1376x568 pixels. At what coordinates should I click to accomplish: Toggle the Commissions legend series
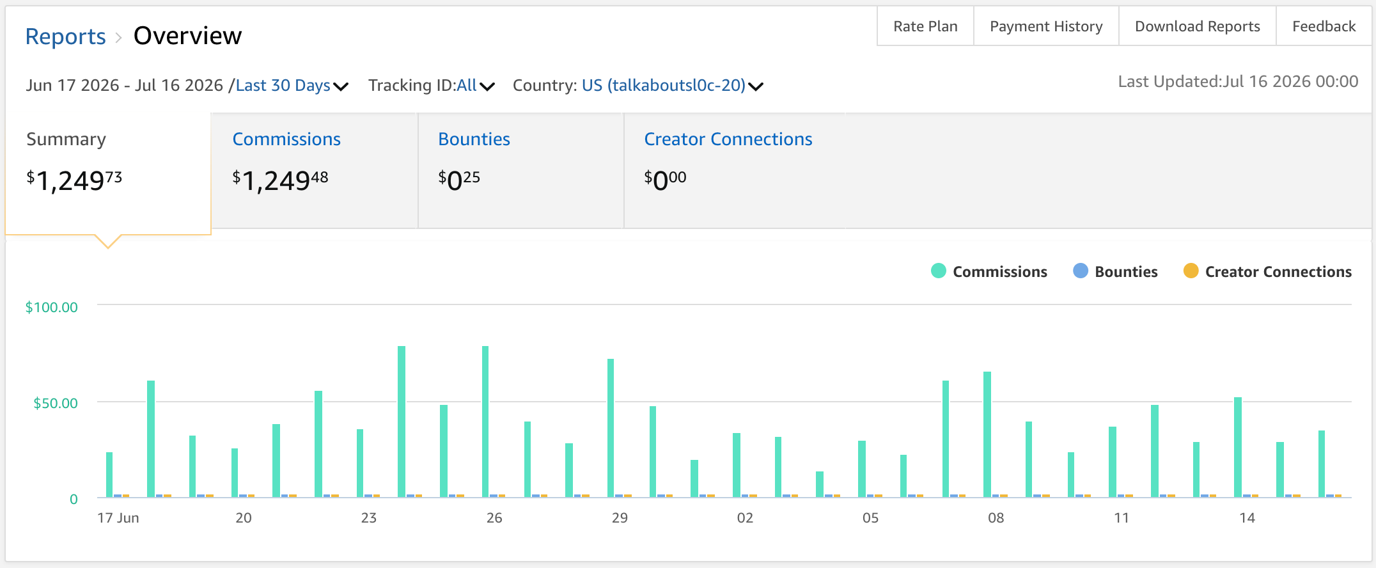click(989, 271)
